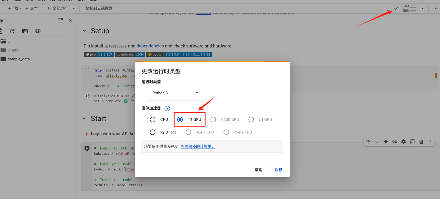Move cell up arrow

click(368, 142)
